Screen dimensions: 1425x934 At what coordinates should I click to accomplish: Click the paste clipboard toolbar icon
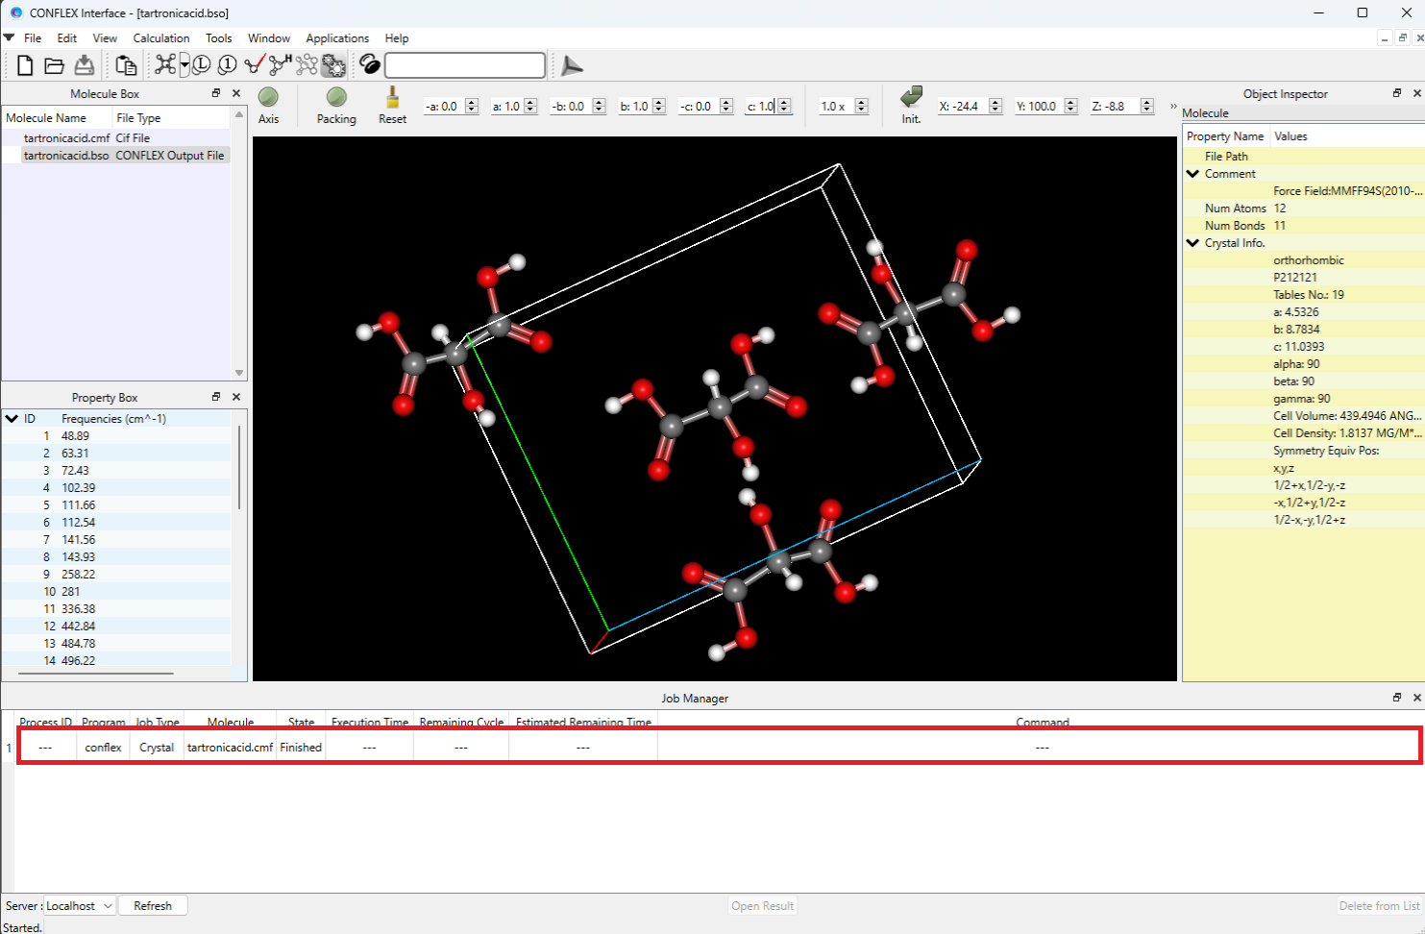[126, 65]
